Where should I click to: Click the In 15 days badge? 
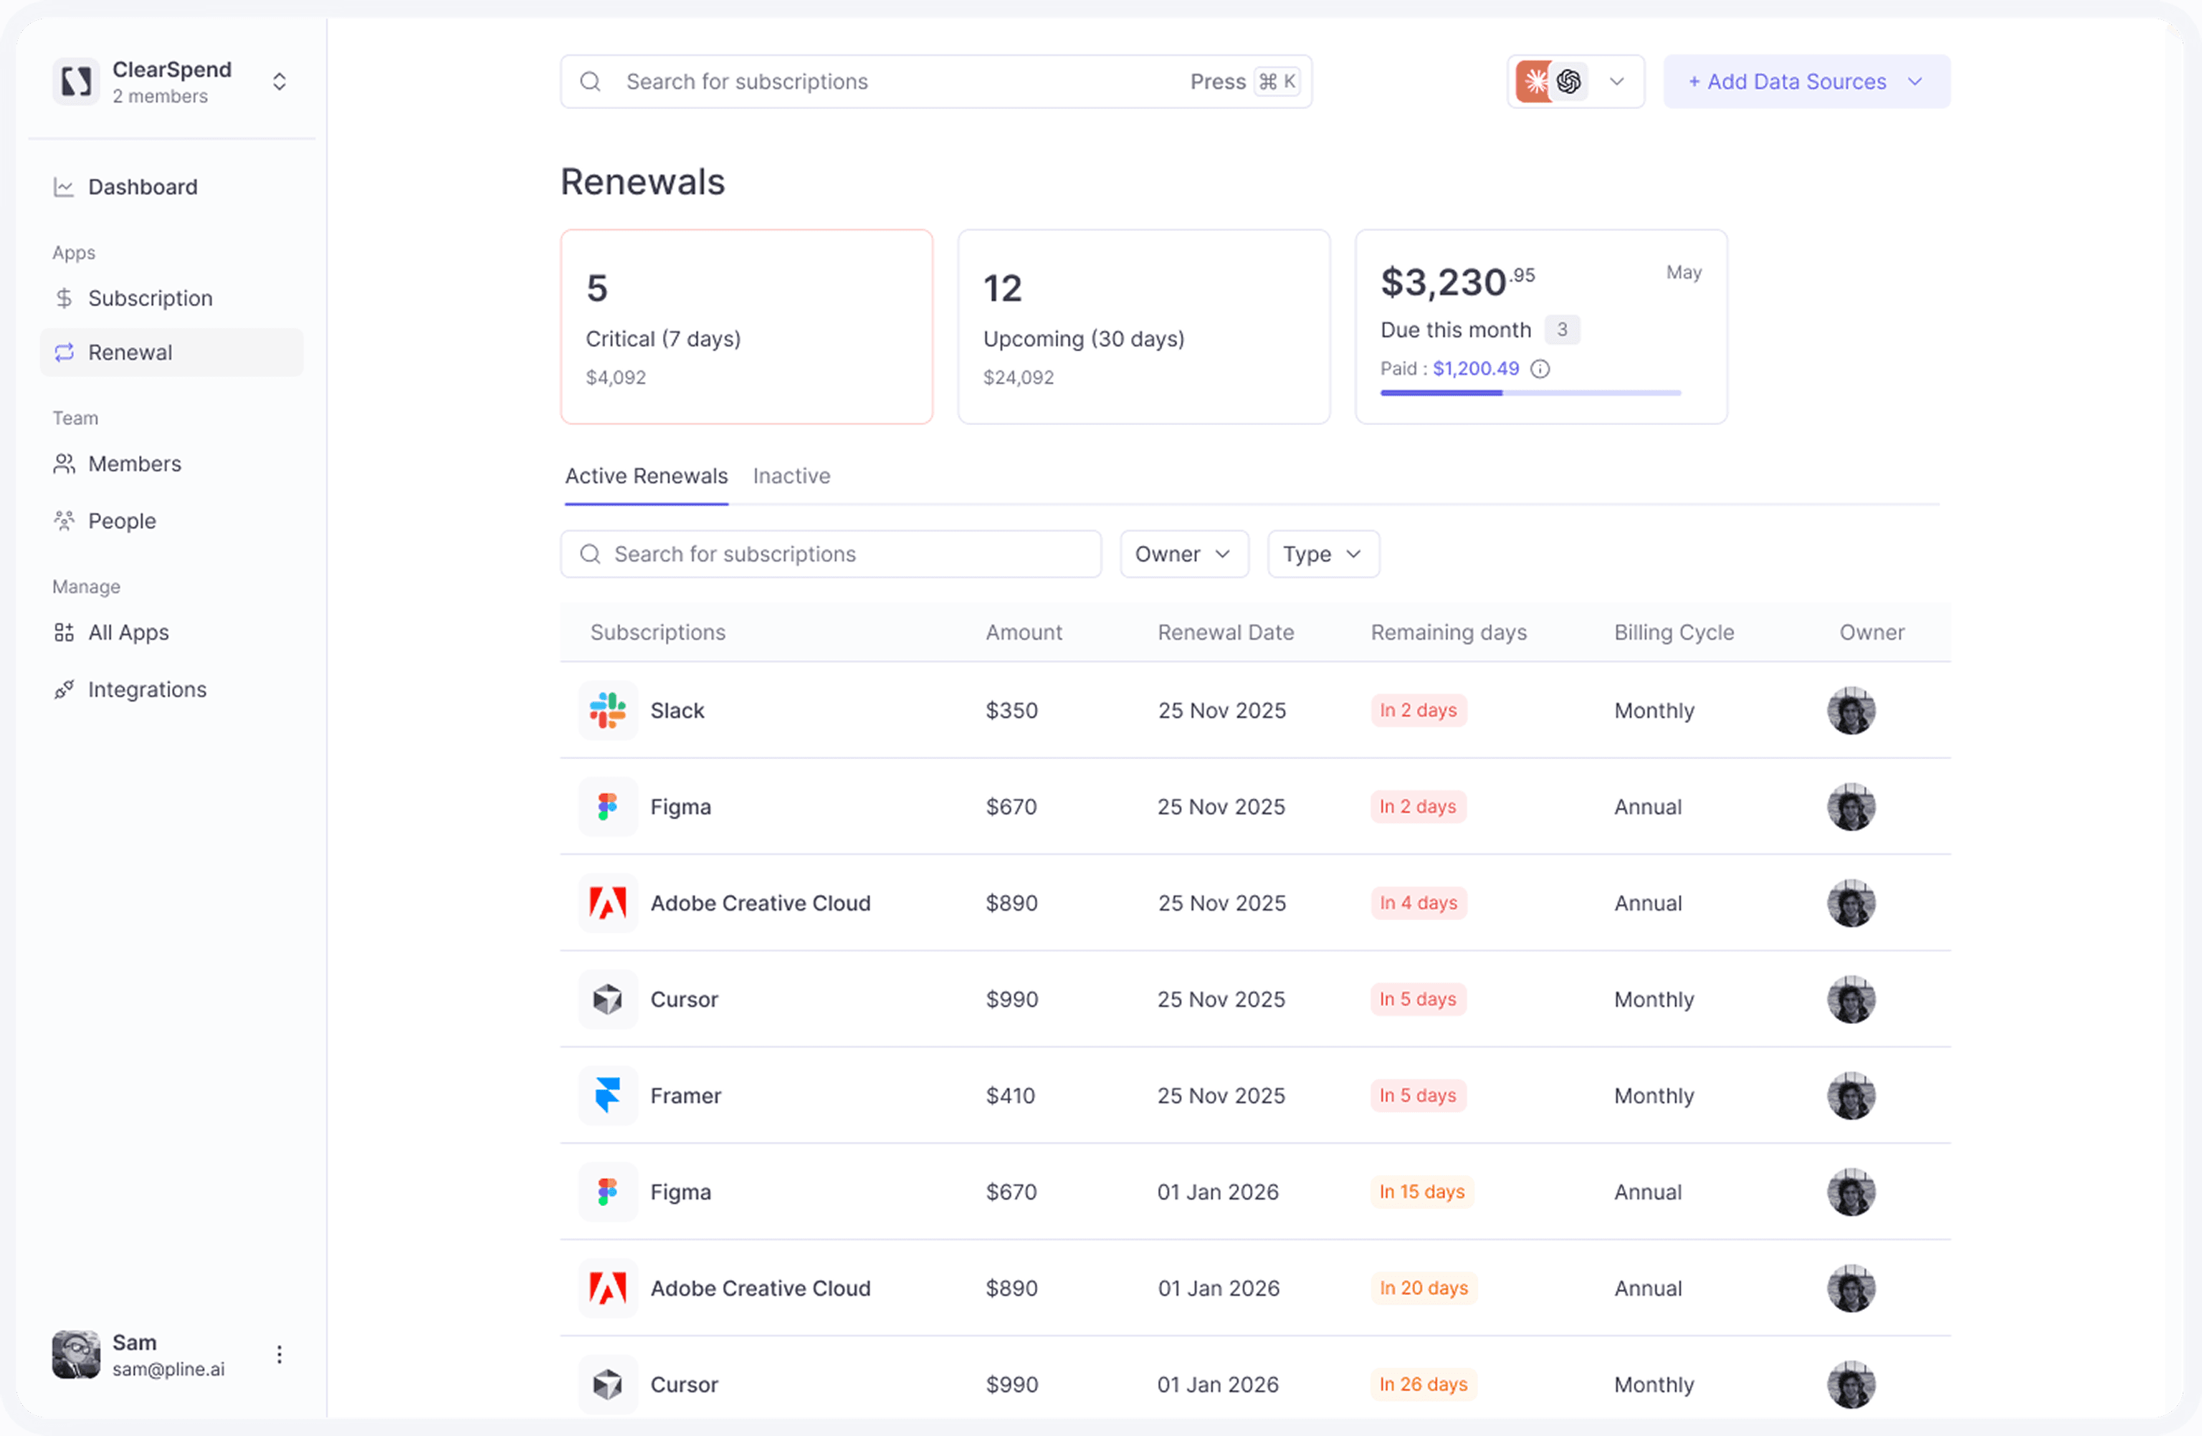[1422, 1192]
